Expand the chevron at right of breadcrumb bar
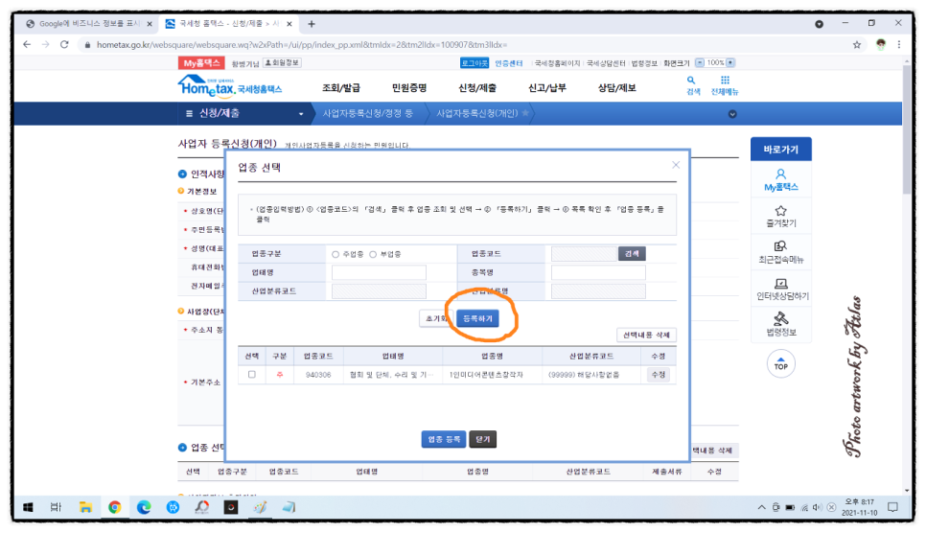 (732, 114)
